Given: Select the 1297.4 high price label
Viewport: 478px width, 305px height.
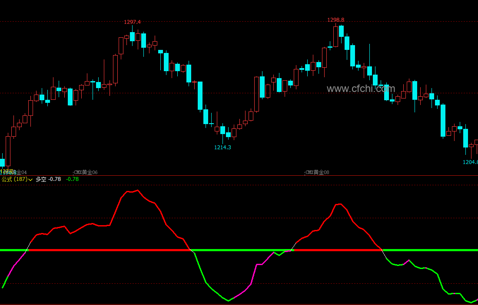Looking at the screenshot, I should click(132, 22).
